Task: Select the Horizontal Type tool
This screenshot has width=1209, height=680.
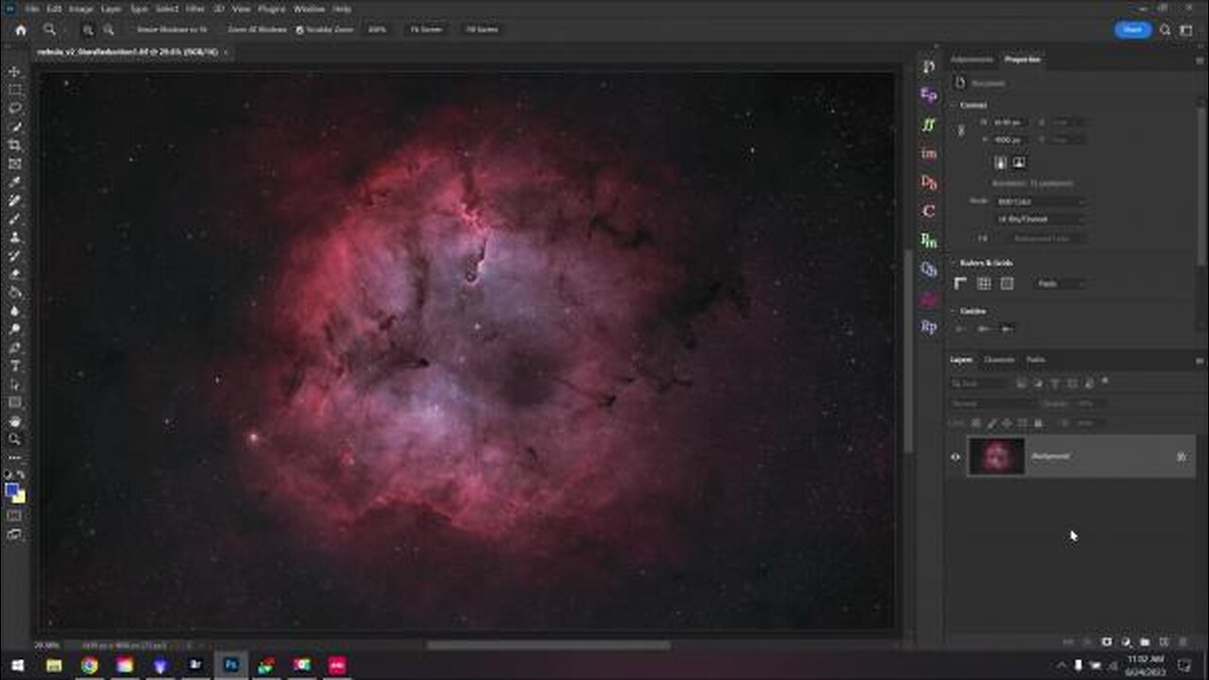Action: point(15,365)
